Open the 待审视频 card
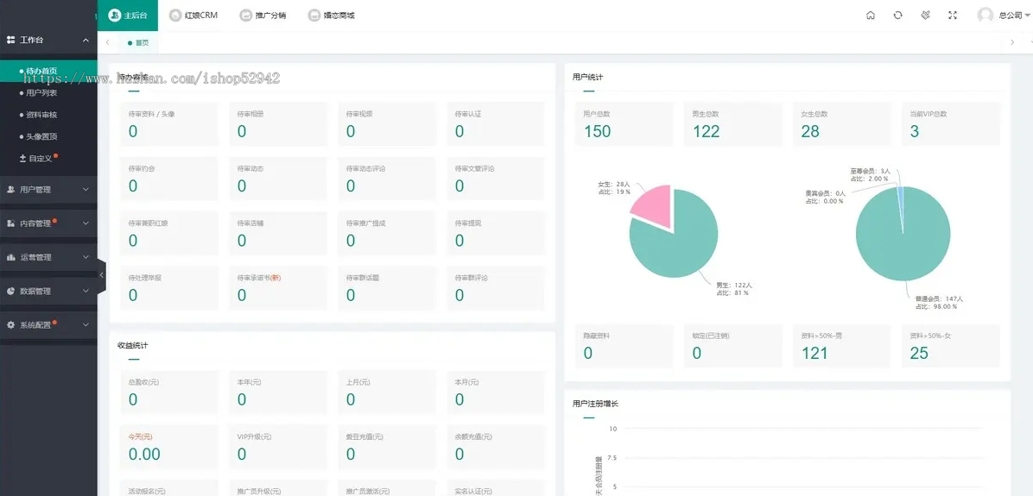 coord(386,123)
